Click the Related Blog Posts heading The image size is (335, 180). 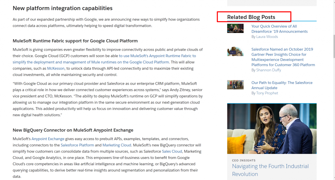251,17
